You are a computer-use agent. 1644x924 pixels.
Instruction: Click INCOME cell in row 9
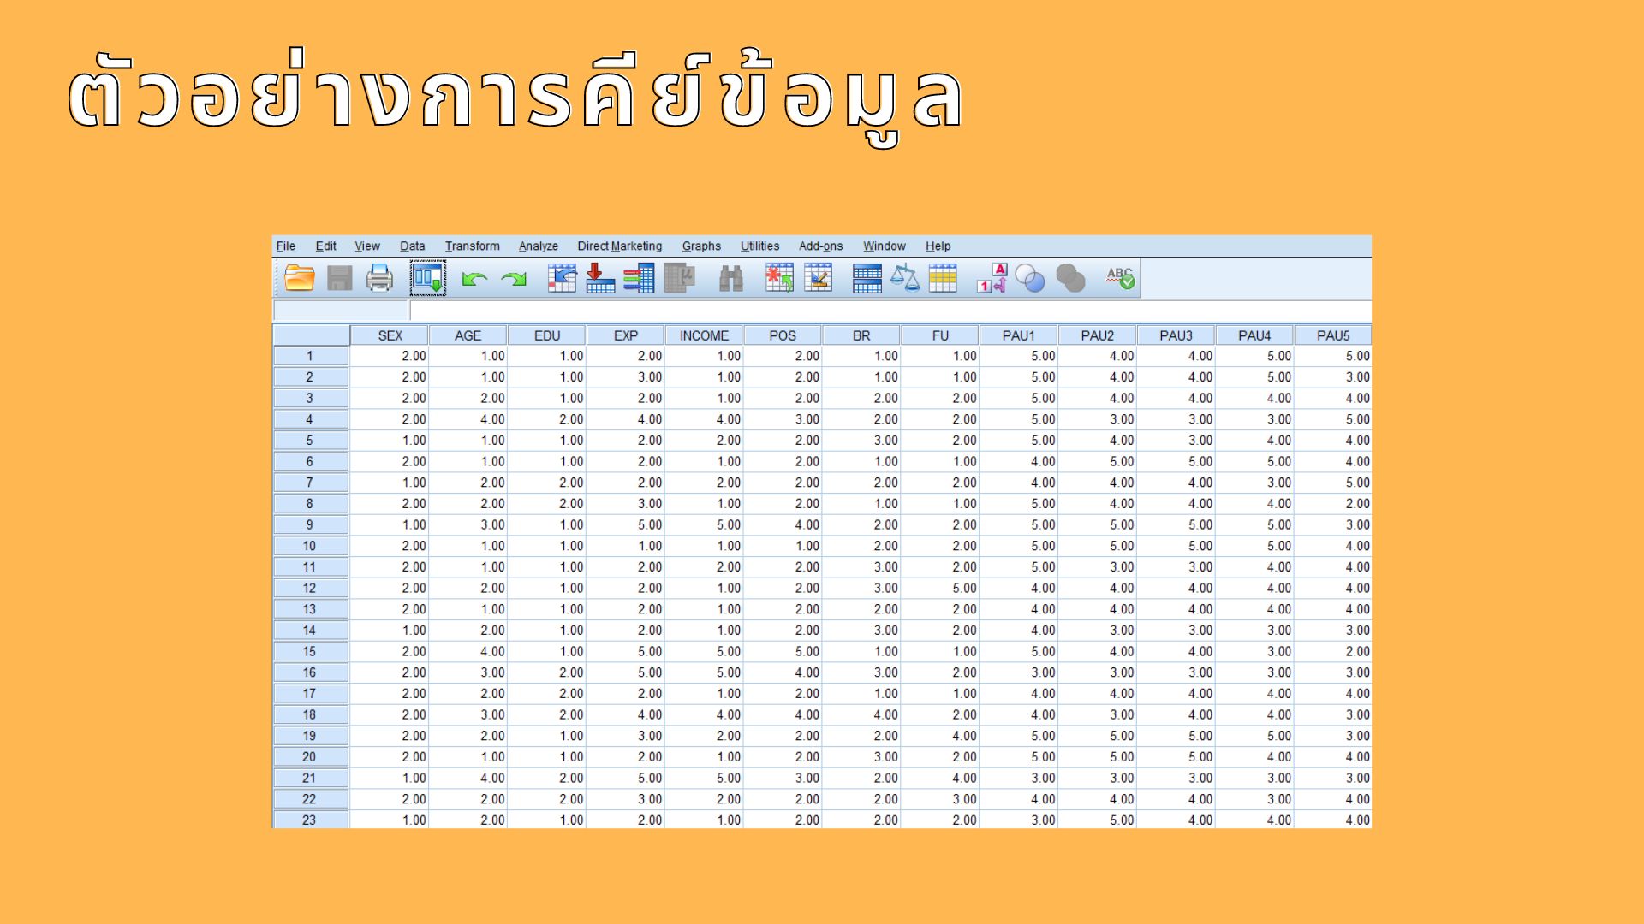[x=705, y=524]
